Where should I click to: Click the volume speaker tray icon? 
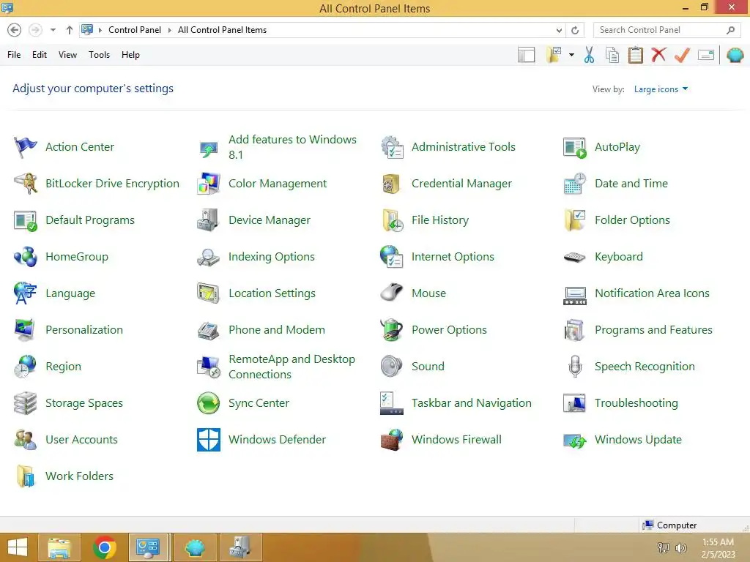pyautogui.click(x=680, y=547)
